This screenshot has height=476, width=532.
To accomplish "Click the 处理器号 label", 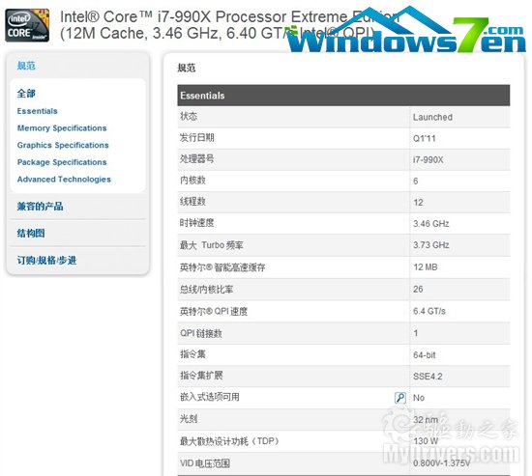I will pyautogui.click(x=196, y=159).
